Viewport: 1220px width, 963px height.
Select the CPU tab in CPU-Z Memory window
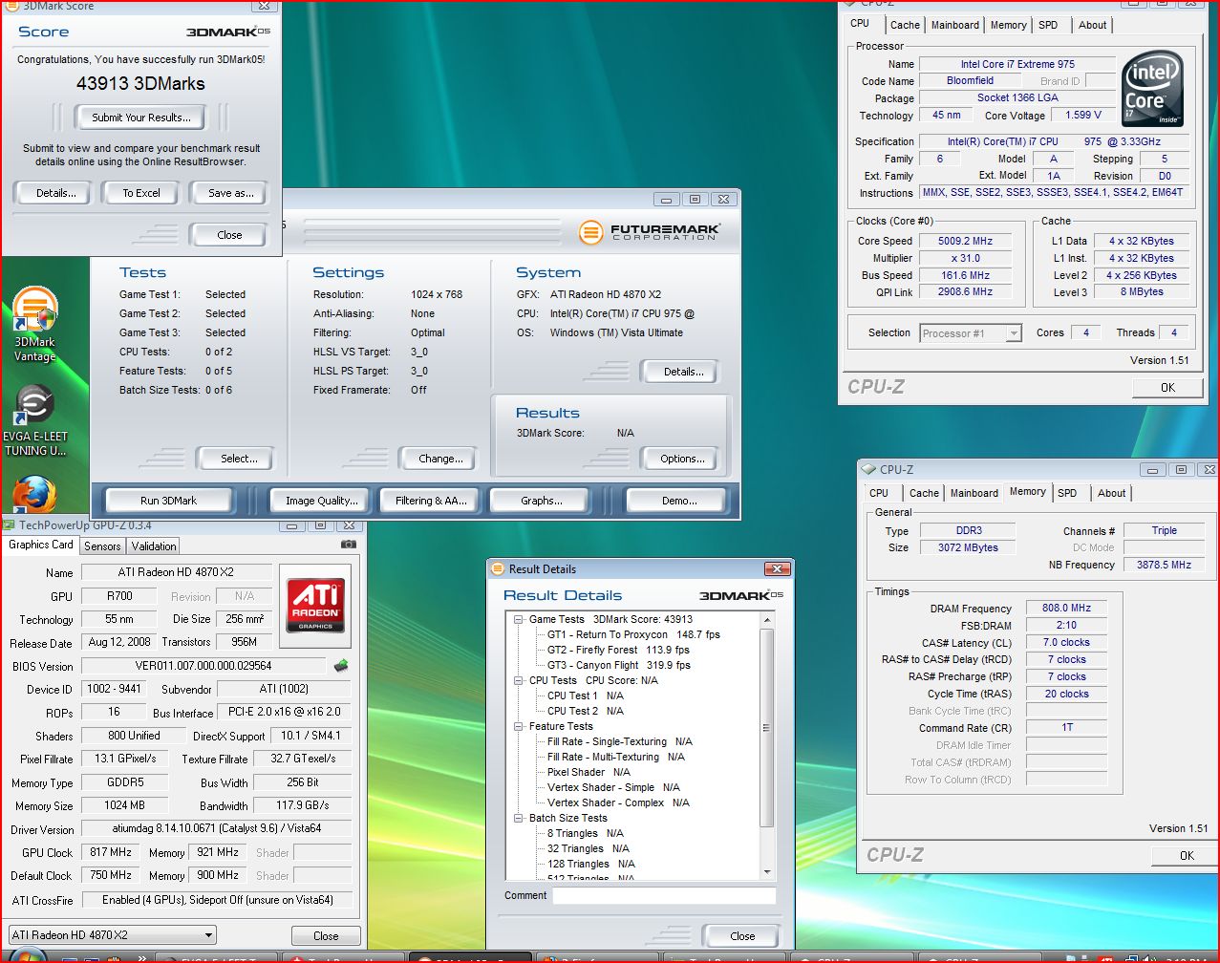tap(879, 493)
